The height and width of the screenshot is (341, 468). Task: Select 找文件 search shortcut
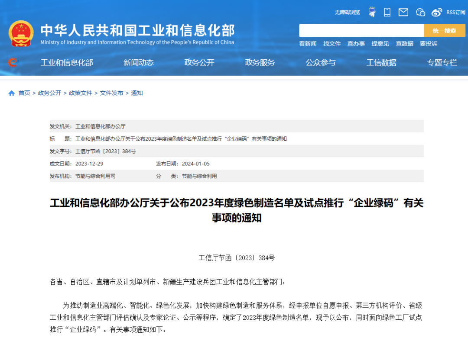pyautogui.click(x=332, y=44)
